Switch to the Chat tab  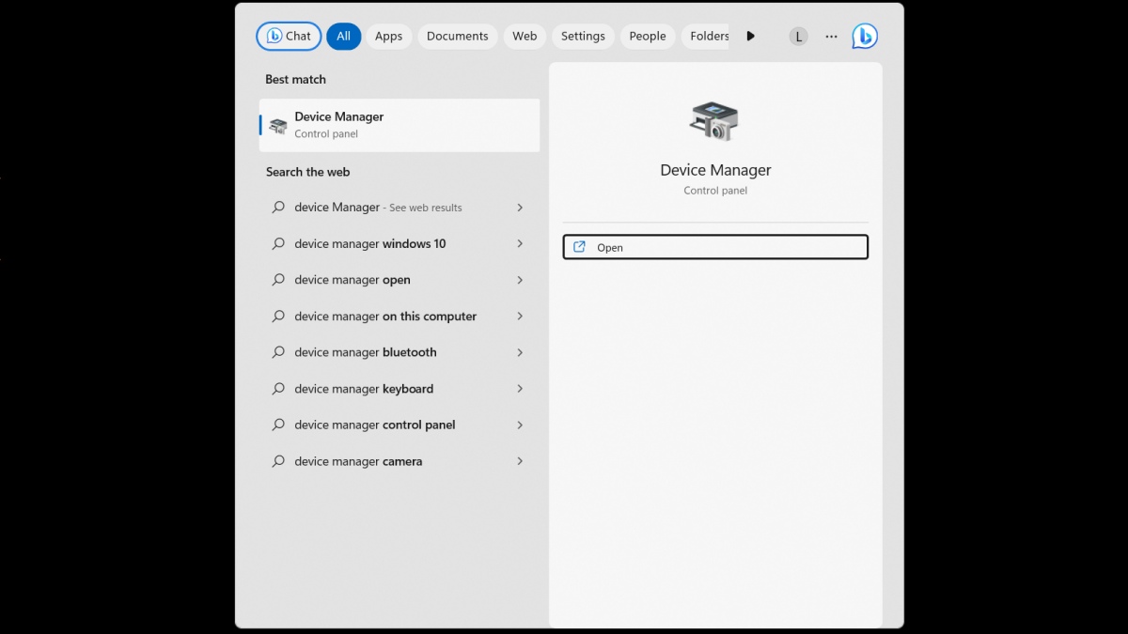click(289, 37)
